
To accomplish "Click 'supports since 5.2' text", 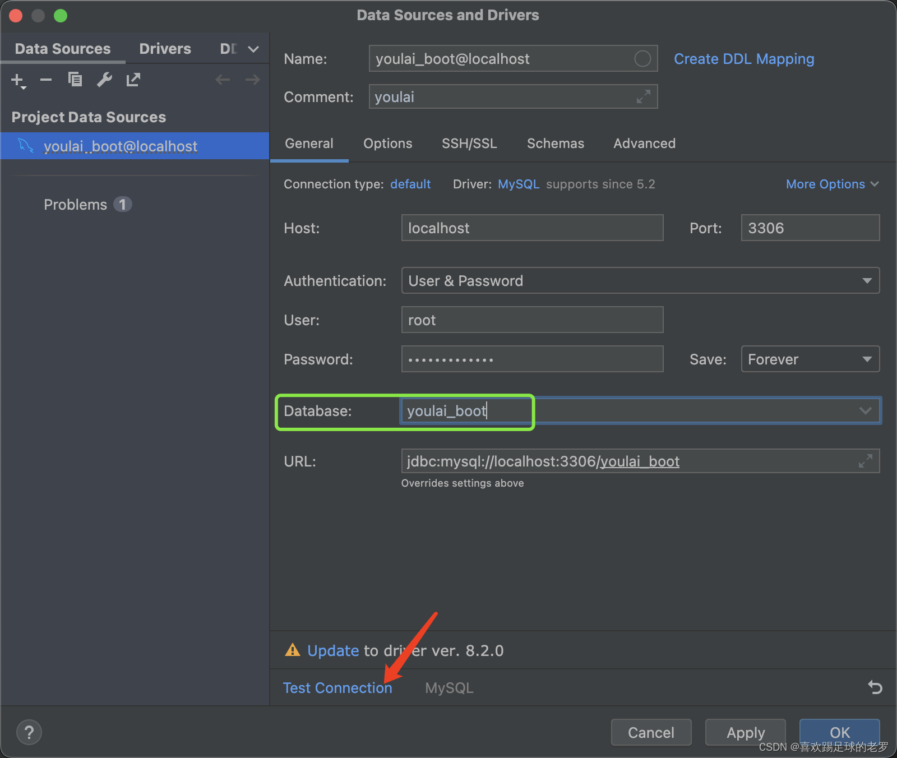I will (x=600, y=184).
